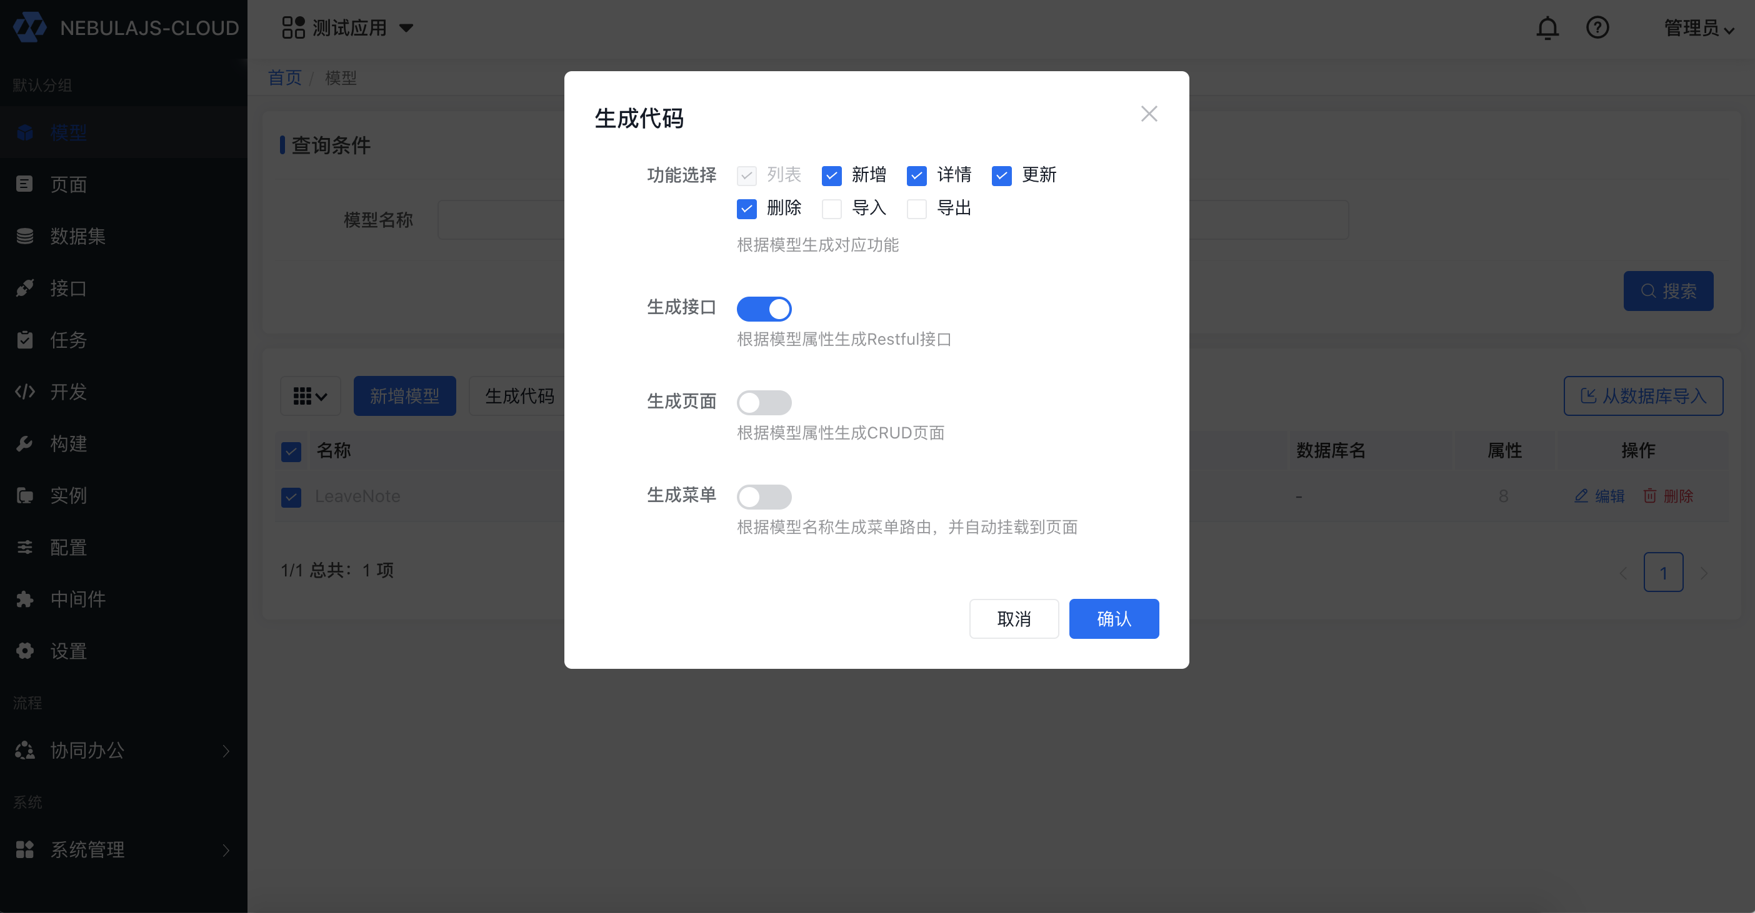Confirm code generation with 确认 button
Viewport: 1755px width, 913px height.
[x=1113, y=618]
